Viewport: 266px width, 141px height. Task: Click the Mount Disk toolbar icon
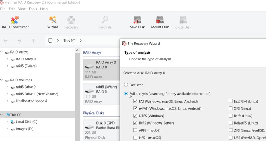(x=160, y=20)
